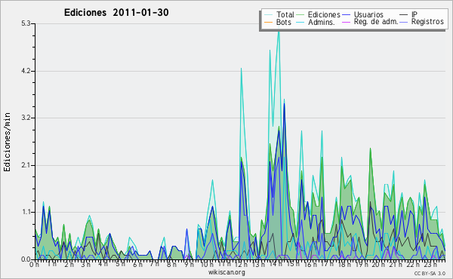
Task: Click the Total spike peak at 12 h
Action: pos(242,69)
